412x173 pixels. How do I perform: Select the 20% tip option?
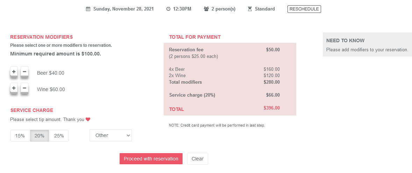tap(40, 136)
